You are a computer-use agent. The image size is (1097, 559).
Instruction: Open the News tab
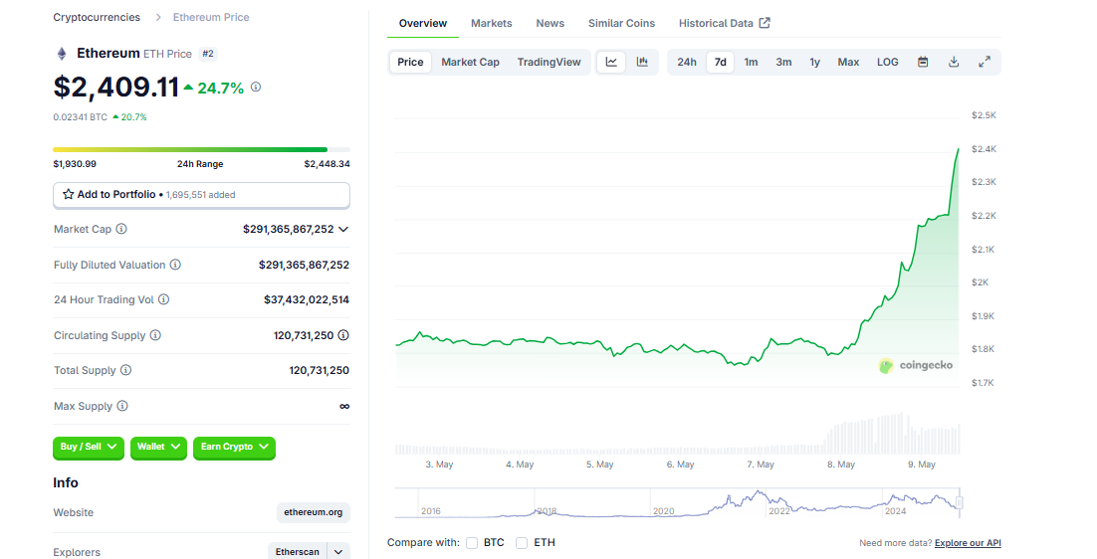tap(549, 23)
